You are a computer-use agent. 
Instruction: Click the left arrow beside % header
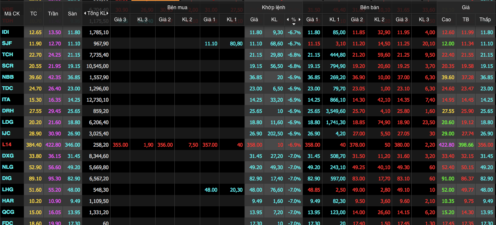[287, 20]
